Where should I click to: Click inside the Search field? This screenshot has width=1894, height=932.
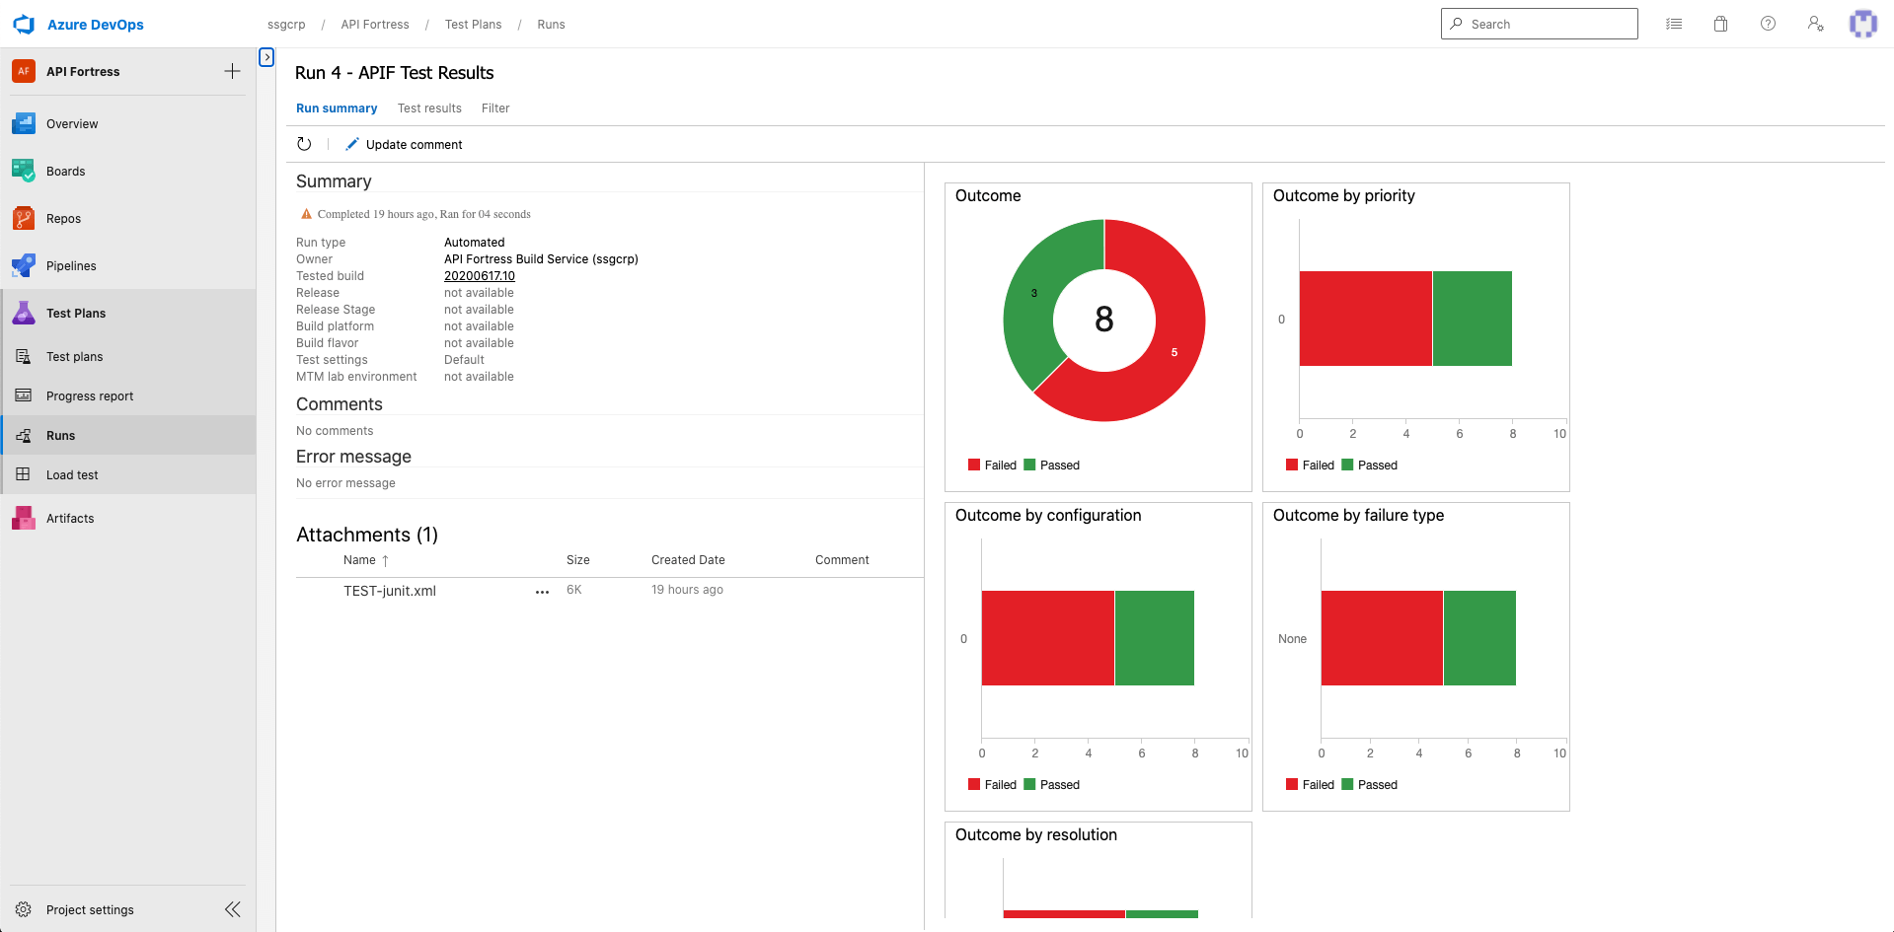tap(1539, 23)
